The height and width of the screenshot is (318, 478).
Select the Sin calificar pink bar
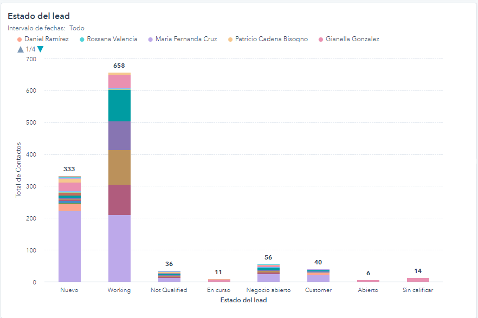(418, 280)
